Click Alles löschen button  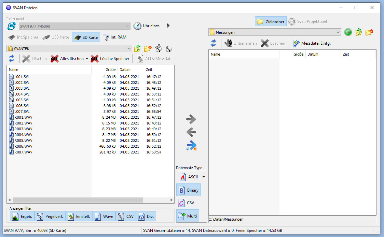coord(67,59)
